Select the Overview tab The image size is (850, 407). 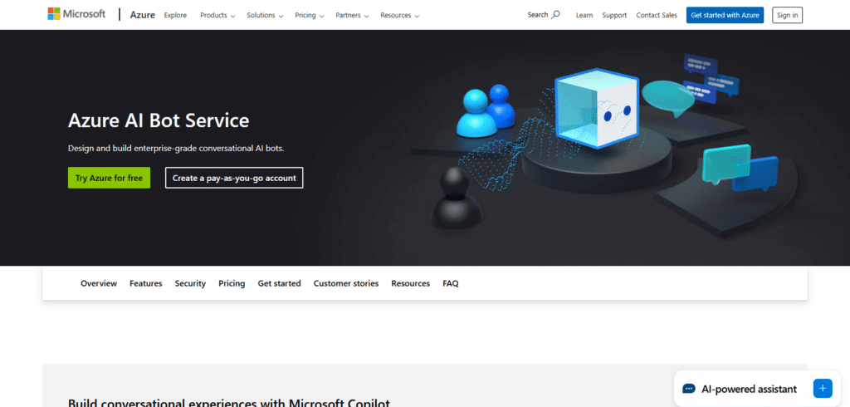(99, 283)
